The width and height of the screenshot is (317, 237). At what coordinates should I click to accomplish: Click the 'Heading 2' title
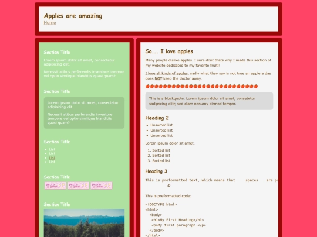(x=157, y=118)
